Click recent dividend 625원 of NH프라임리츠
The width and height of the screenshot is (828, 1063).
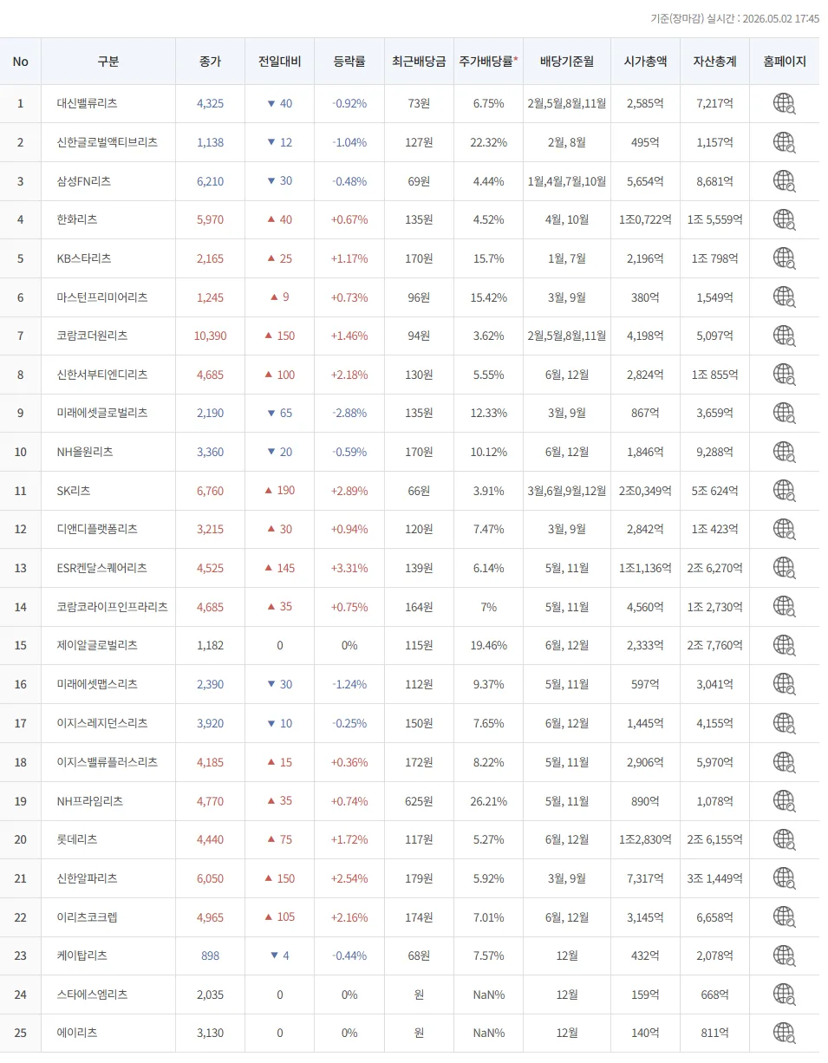(x=419, y=801)
